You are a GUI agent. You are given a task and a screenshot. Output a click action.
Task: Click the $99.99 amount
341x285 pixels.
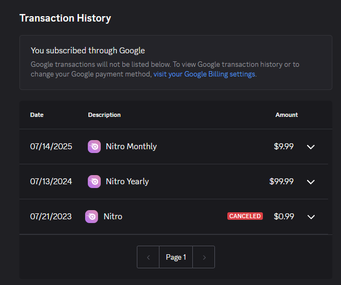281,182
